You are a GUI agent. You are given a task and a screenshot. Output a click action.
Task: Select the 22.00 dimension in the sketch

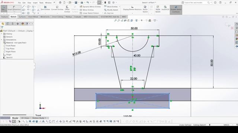(134, 79)
